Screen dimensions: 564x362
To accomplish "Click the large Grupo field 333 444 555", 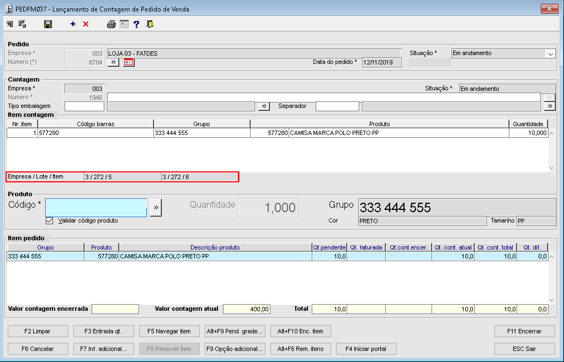I will point(457,207).
